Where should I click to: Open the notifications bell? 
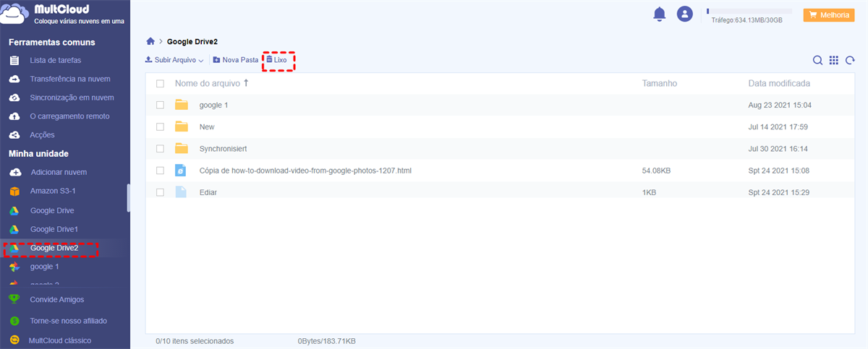point(659,14)
